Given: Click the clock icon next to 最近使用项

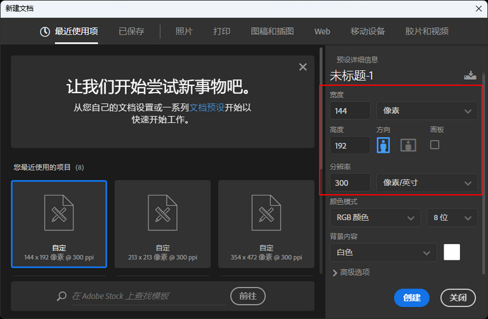Looking at the screenshot, I should 45,32.
